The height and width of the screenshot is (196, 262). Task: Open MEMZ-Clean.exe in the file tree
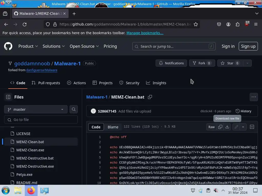tap(30, 150)
